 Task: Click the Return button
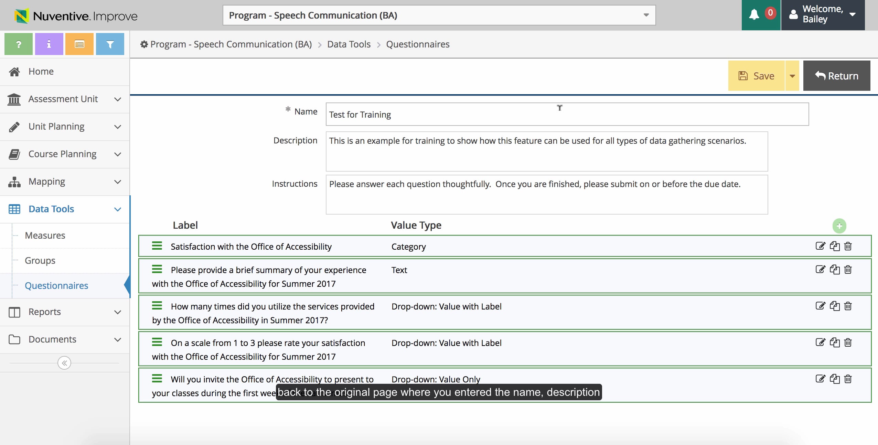click(x=837, y=75)
